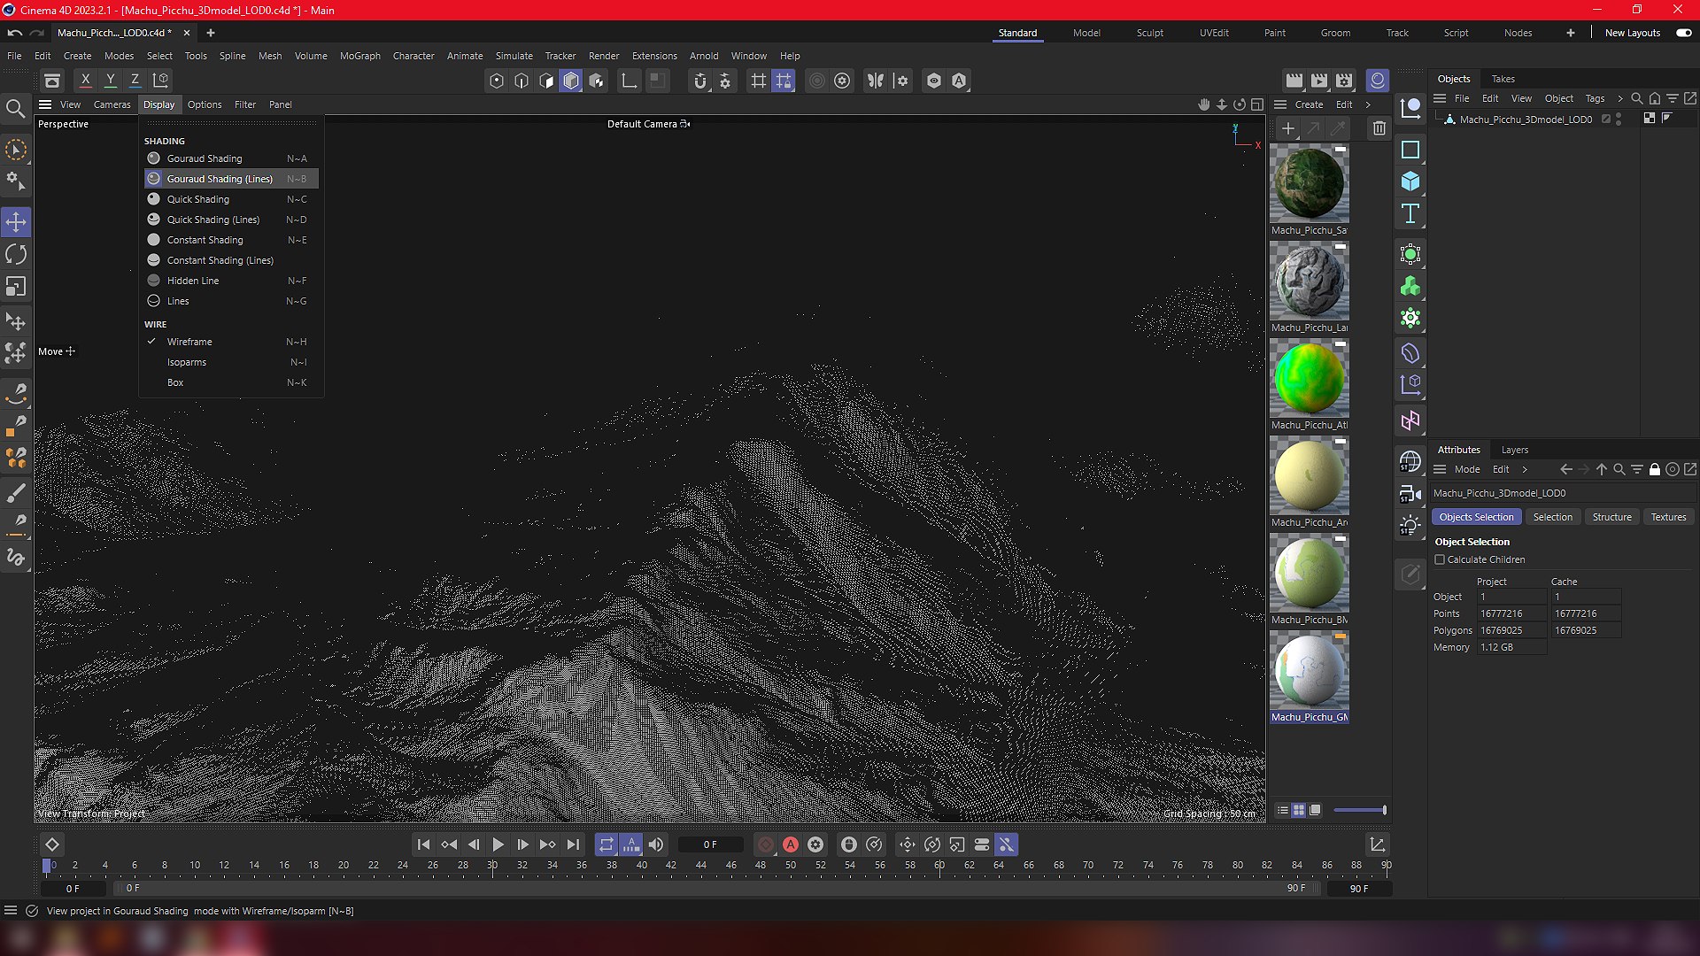Delete the selected material with trash icon
1700x956 pixels.
pyautogui.click(x=1379, y=128)
